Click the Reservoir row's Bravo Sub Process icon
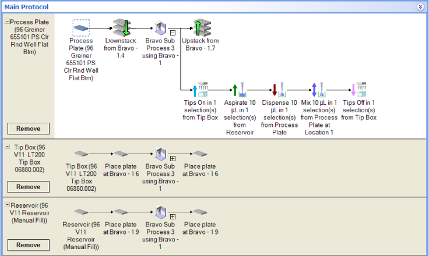This screenshot has width=429, height=256. 160,212
